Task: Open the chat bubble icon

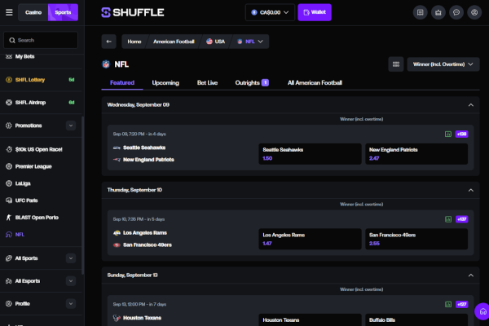Action: pyautogui.click(x=456, y=12)
